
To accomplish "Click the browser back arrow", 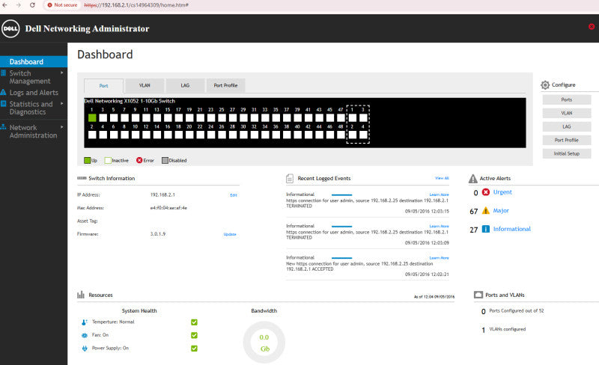I will pos(5,5).
